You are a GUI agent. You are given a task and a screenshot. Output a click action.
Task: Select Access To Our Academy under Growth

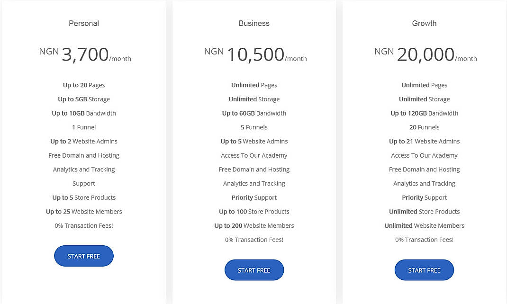point(424,155)
